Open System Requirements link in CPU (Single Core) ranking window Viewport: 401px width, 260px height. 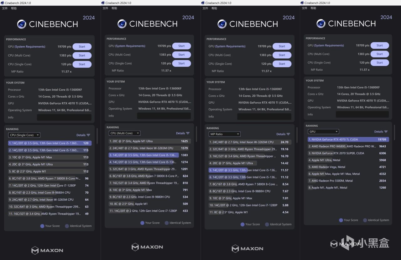30,47
